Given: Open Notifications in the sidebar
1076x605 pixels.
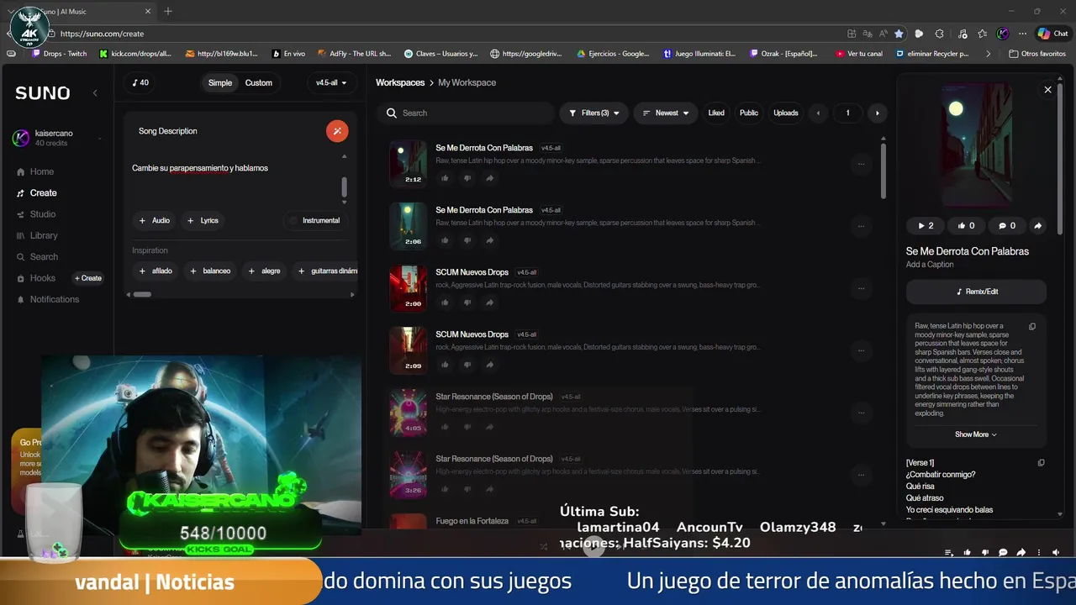Looking at the screenshot, I should (x=54, y=299).
